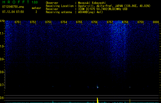Click the HROFFT 1.0.0 title text
The width and height of the screenshot is (161, 103).
coord(20,2)
